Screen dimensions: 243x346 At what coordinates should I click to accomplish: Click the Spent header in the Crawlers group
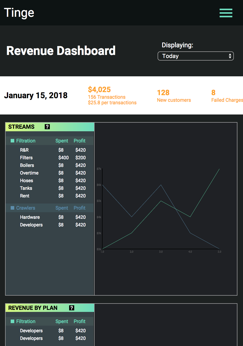pos(62,208)
